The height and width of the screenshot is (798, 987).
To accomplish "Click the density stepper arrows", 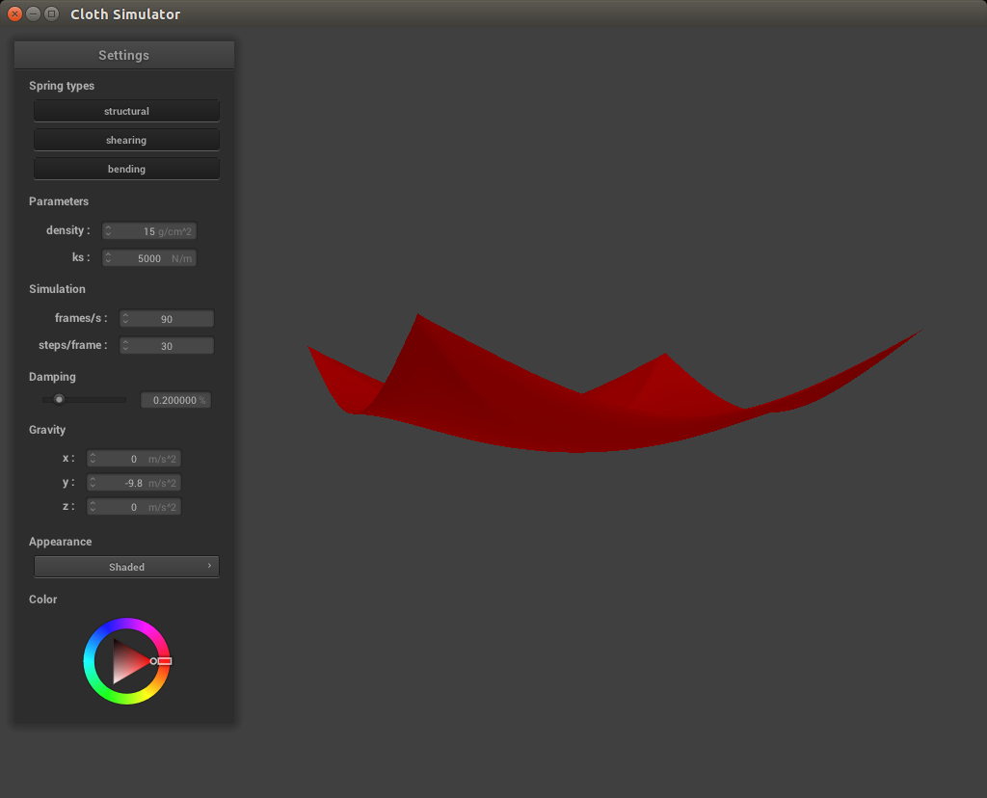I will pyautogui.click(x=109, y=231).
